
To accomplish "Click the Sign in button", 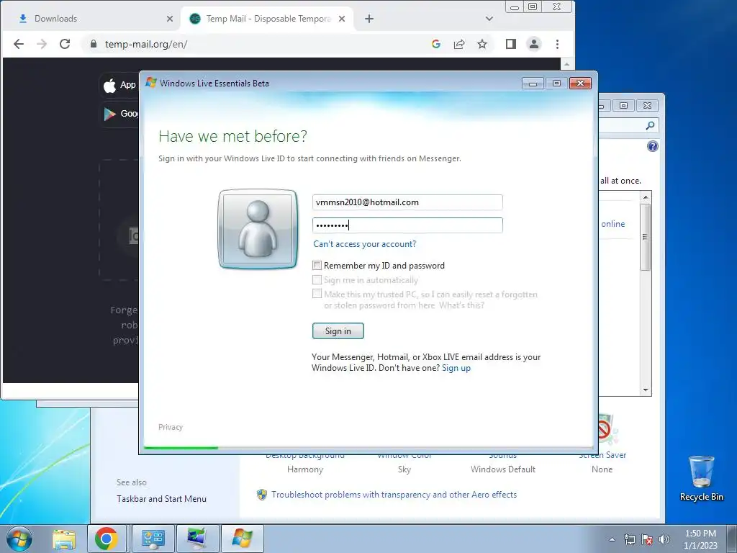I will tap(338, 331).
